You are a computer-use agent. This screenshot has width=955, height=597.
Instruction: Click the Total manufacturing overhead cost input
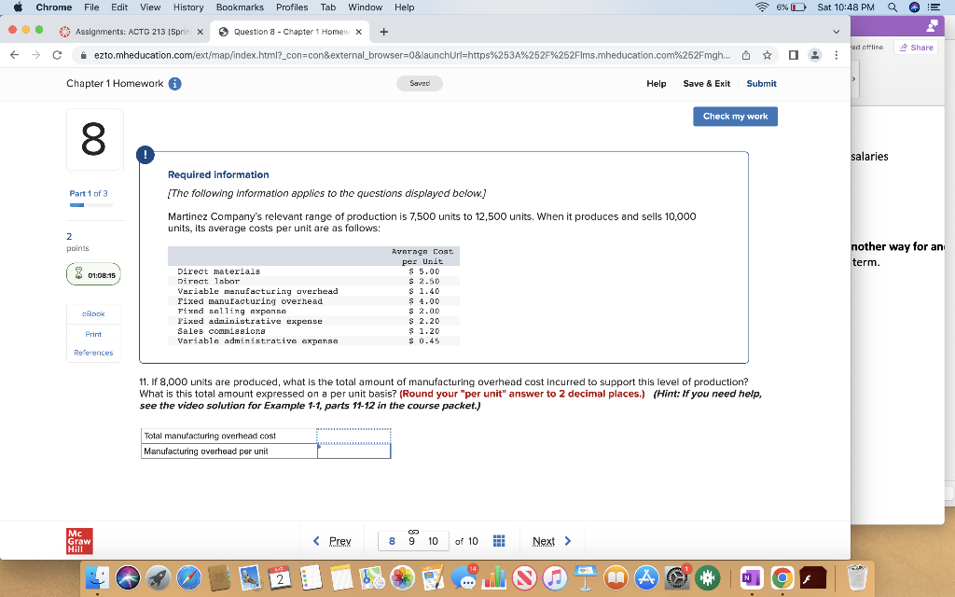coord(353,436)
